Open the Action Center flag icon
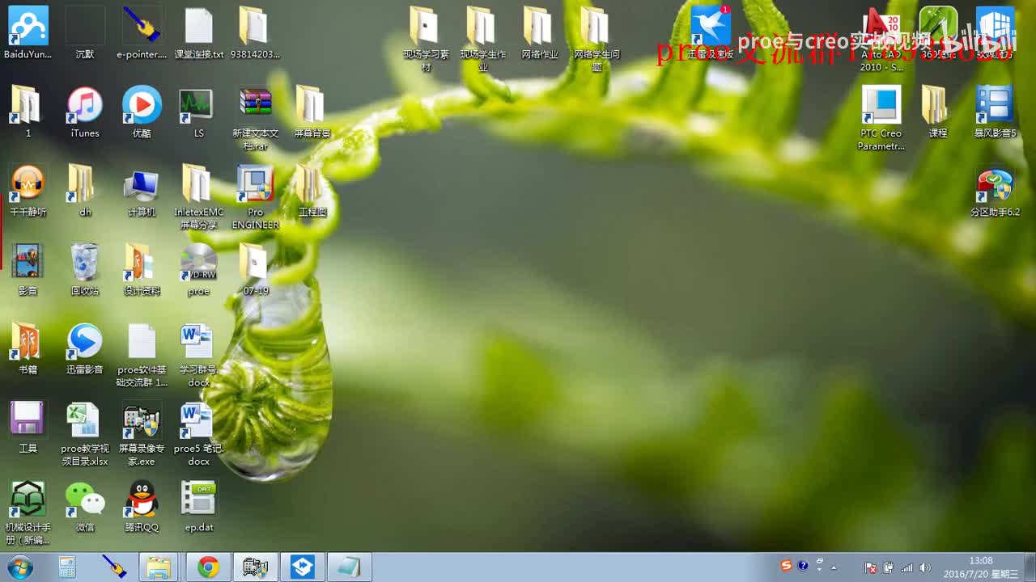1036x582 pixels. 870,567
